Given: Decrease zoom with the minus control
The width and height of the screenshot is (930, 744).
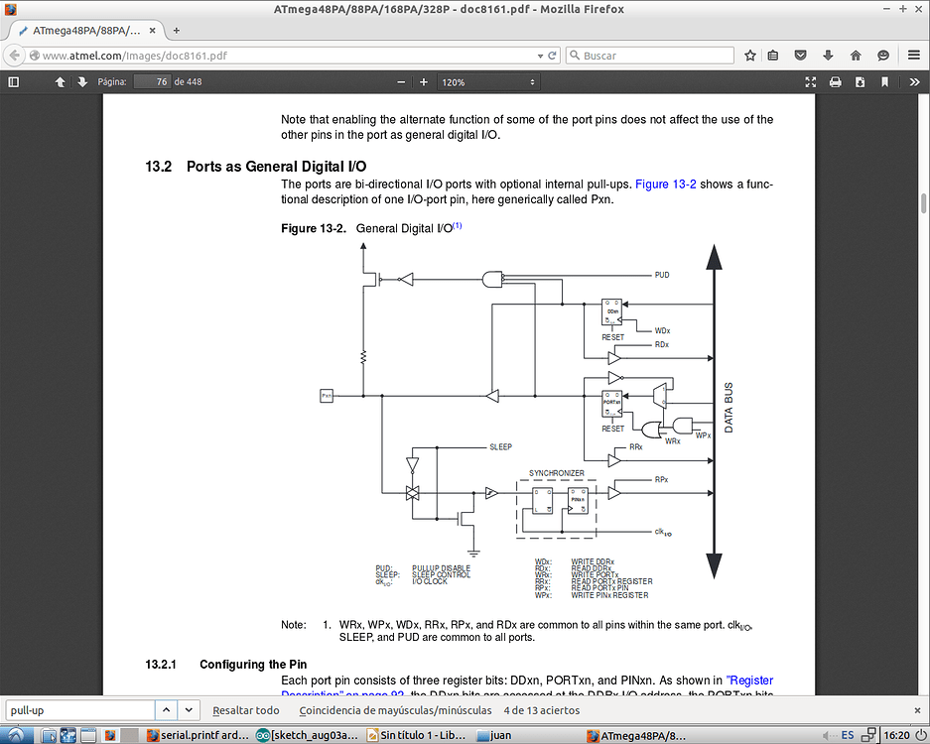Looking at the screenshot, I should click(401, 82).
